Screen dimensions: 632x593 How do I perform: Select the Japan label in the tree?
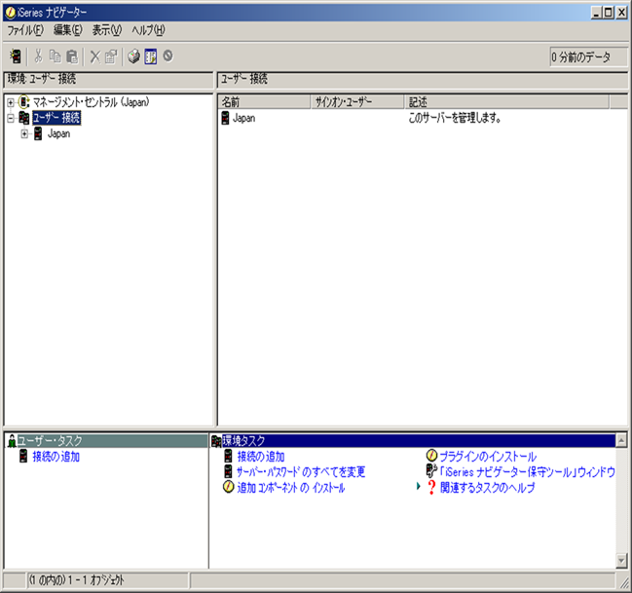coord(58,133)
